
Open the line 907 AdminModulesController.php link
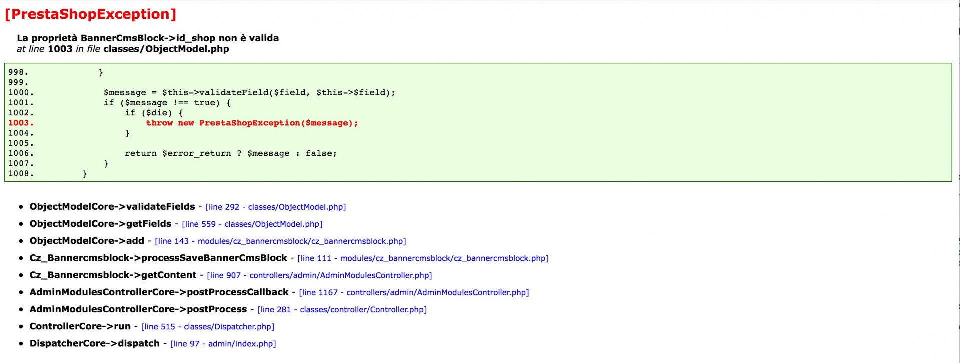[x=319, y=275]
